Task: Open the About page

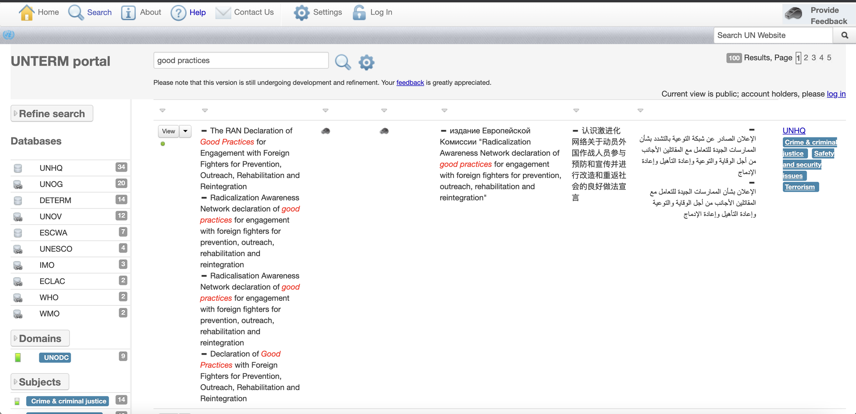Action: [x=150, y=12]
